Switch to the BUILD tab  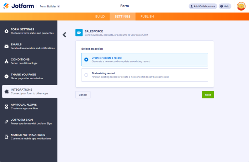coord(100,16)
